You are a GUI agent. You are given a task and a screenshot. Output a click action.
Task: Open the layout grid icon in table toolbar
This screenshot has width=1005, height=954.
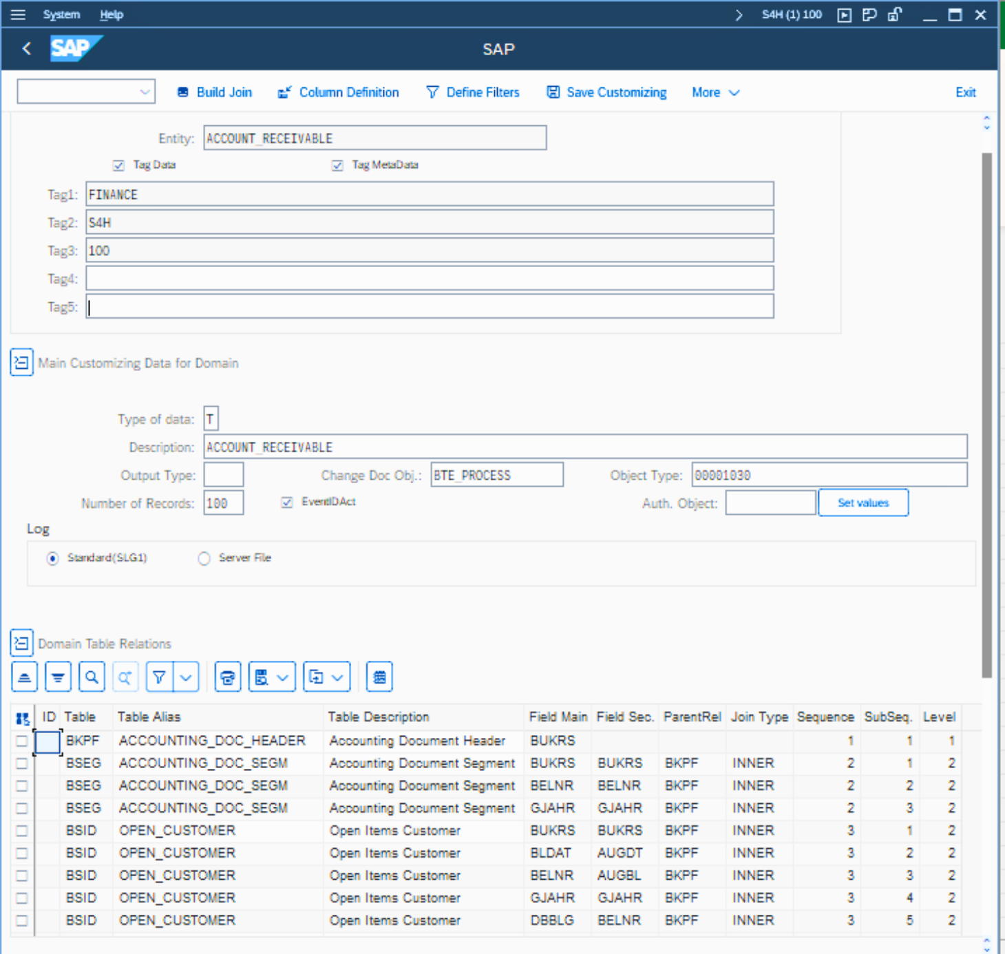point(379,677)
